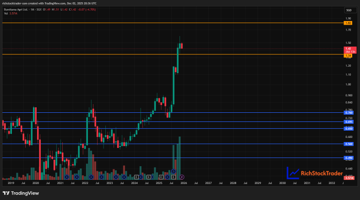This screenshot has height=200, width=360.
Task: Click the earnings E marker right of 2024 label
Action: [x=136, y=177]
